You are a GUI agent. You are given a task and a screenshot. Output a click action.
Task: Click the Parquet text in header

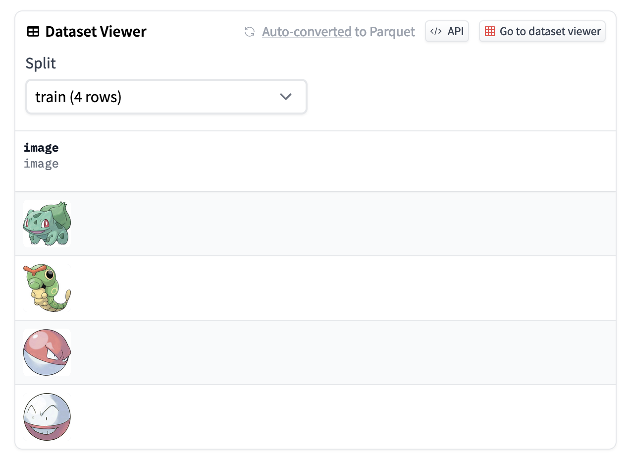pyautogui.click(x=391, y=32)
